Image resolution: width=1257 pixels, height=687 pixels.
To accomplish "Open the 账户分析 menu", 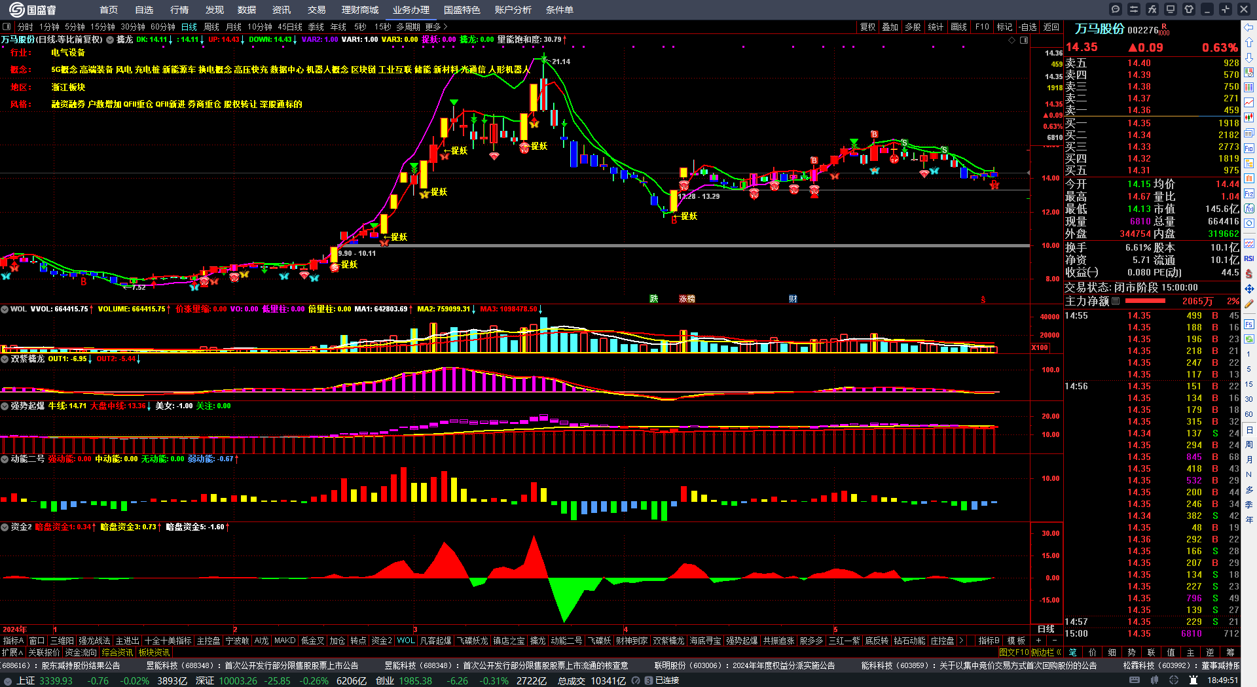I will [x=513, y=10].
